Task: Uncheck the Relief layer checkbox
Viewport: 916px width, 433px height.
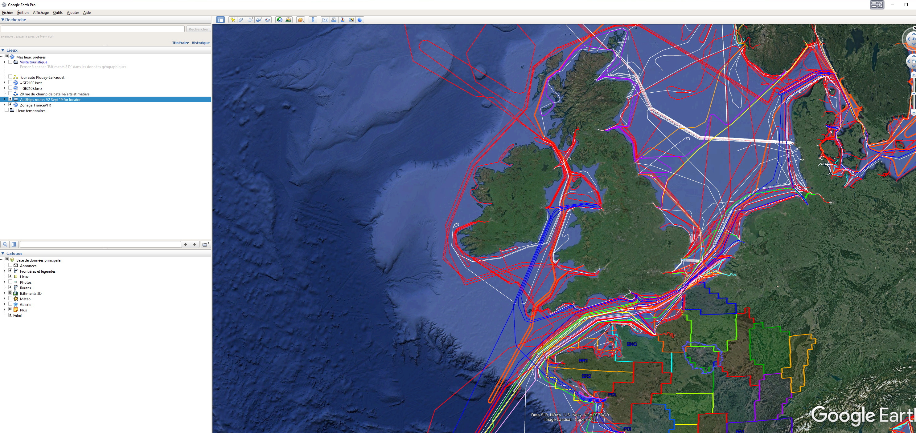Action: tap(10, 315)
